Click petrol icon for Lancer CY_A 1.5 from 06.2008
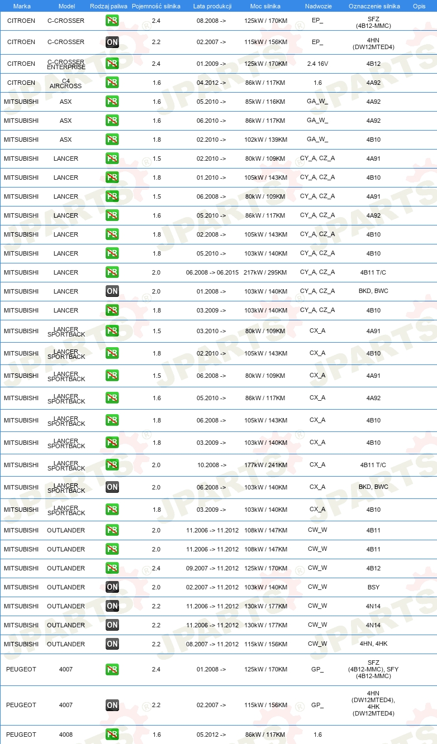Viewport: 437px width, 744px height. click(112, 196)
